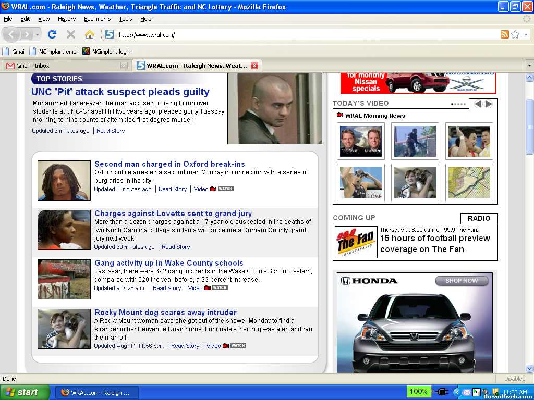
Task: Click the WATCH badge on Gang activity story
Action: click(220, 287)
